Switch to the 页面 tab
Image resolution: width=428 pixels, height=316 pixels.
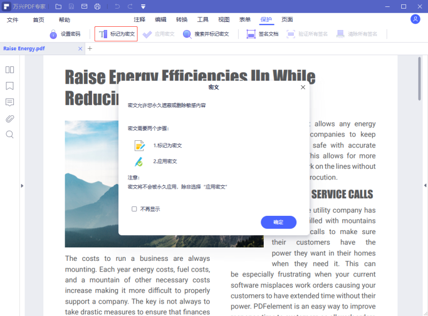point(287,19)
